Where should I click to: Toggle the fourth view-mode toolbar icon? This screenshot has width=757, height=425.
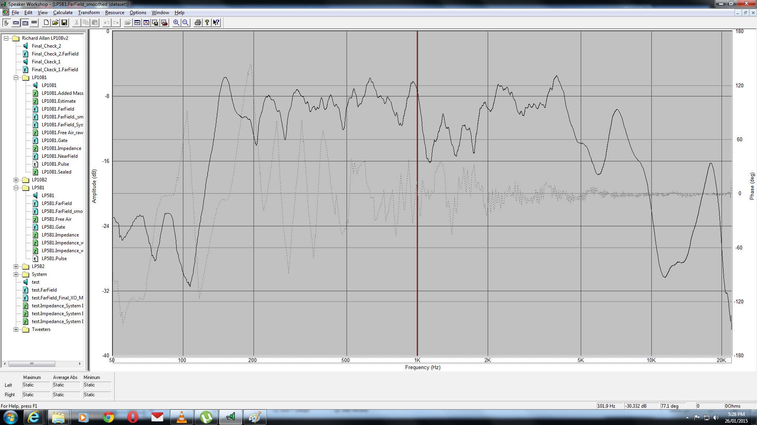(x=34, y=22)
